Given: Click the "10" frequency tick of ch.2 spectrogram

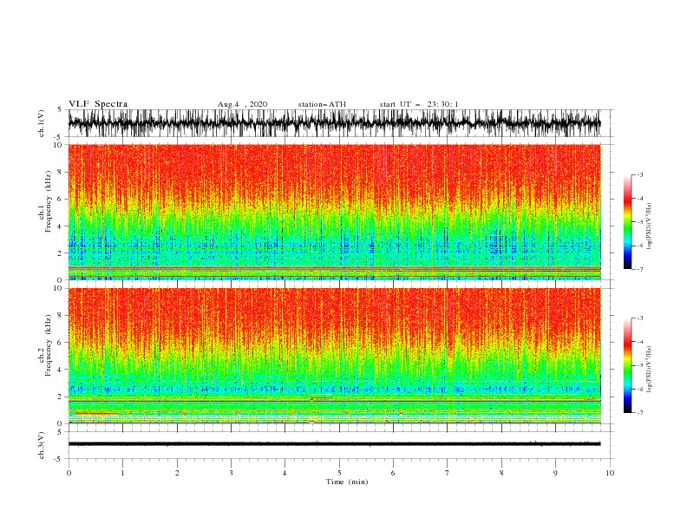Looking at the screenshot, I should click(x=59, y=288).
